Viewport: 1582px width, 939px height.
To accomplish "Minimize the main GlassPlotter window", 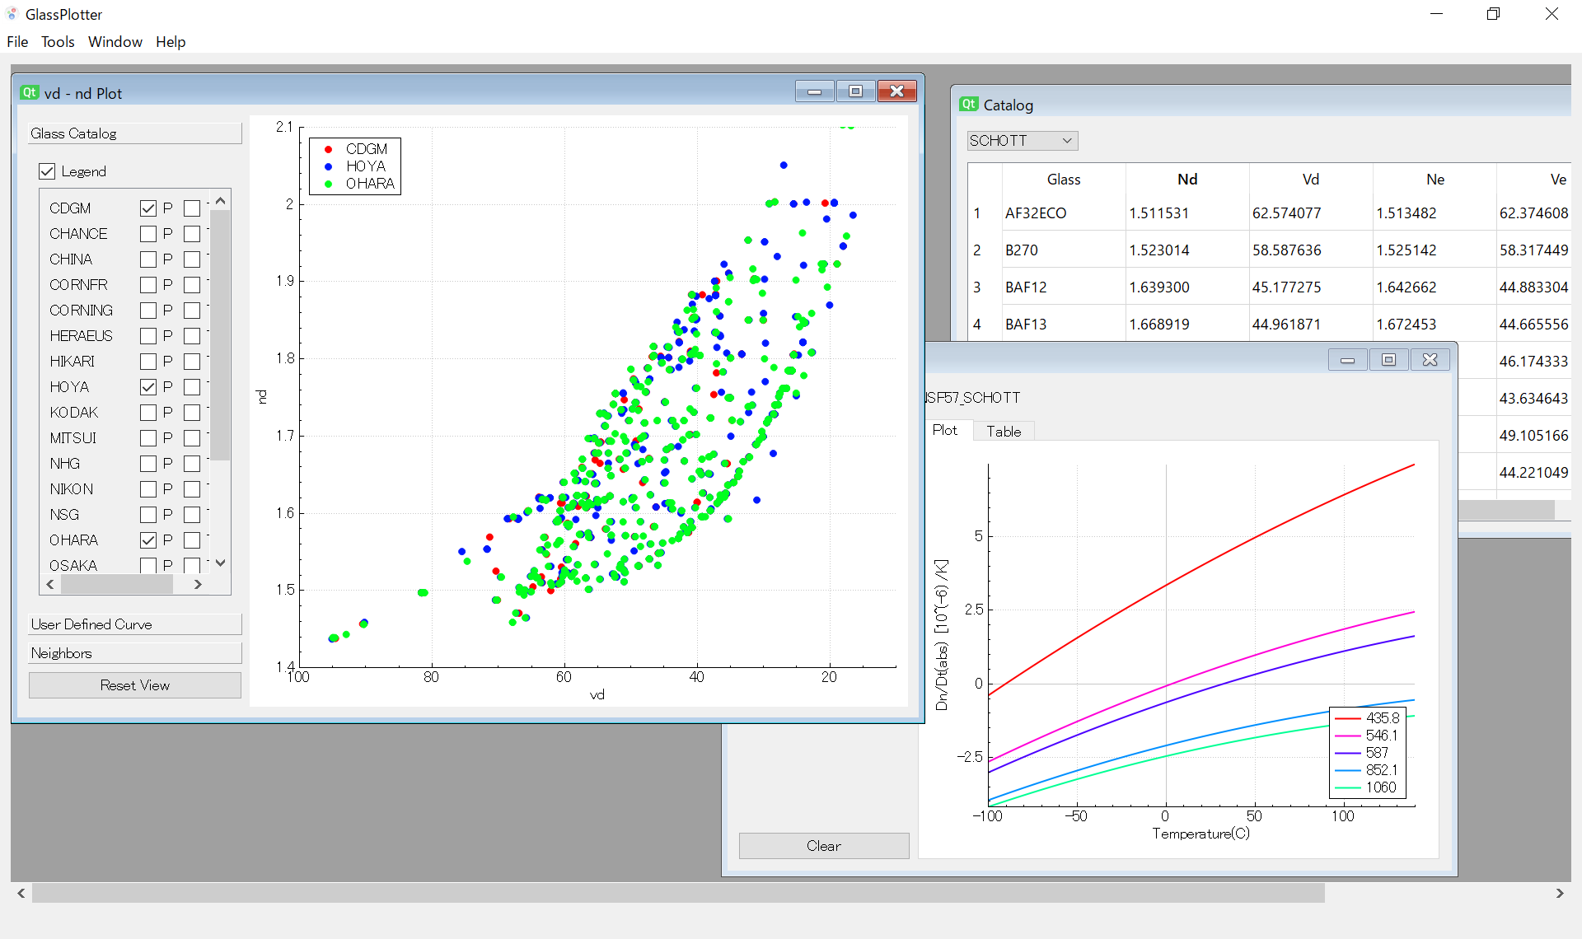I will 1437,14.
